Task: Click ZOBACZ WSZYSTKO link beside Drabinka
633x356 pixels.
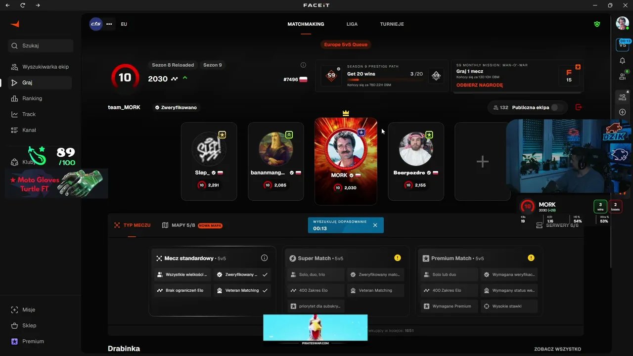Action: click(557, 349)
